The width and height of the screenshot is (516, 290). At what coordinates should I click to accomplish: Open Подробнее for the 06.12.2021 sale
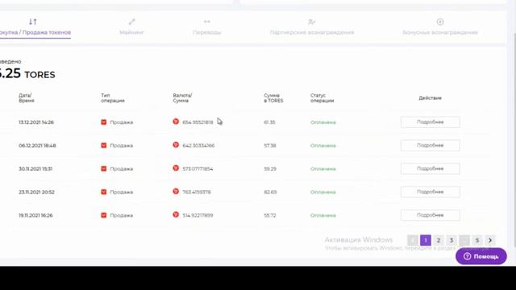point(430,145)
